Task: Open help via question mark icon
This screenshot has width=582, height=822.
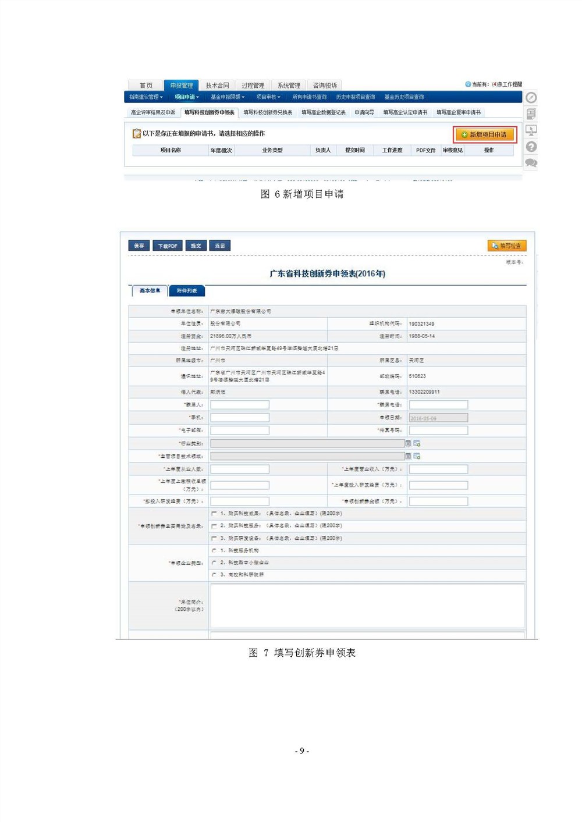Action: [531, 147]
